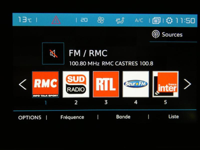Tap the FM / RMC station title
This screenshot has height=150, width=200.
coord(88,53)
